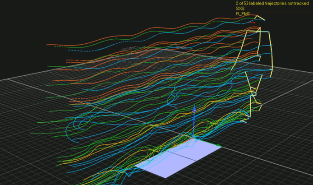Select the SXS untracked trajectory label
The height and width of the screenshot is (185, 313).
tap(240, 9)
